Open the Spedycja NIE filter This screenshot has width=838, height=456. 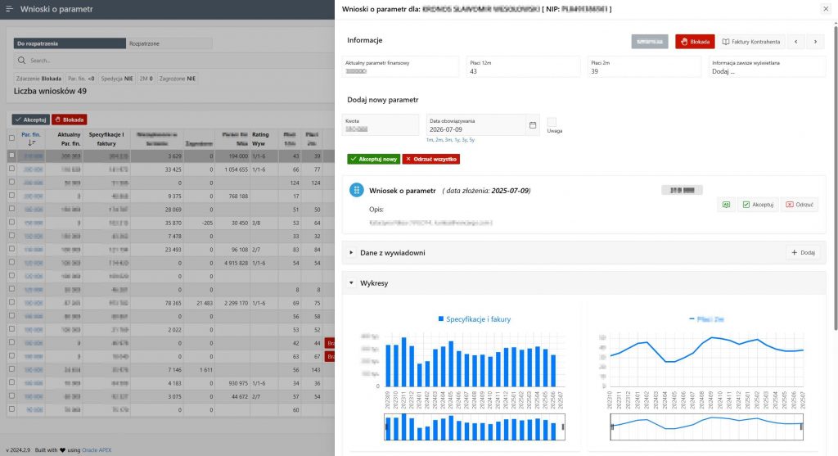[x=117, y=79]
